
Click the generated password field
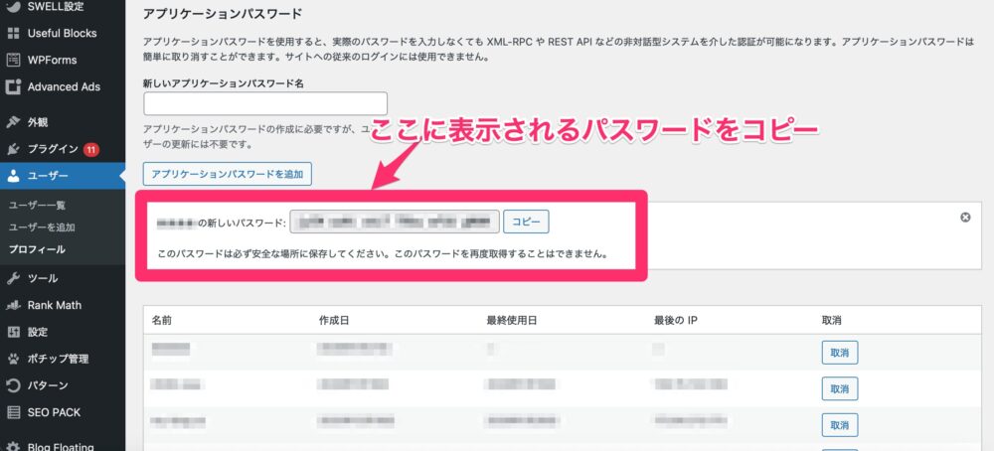393,222
